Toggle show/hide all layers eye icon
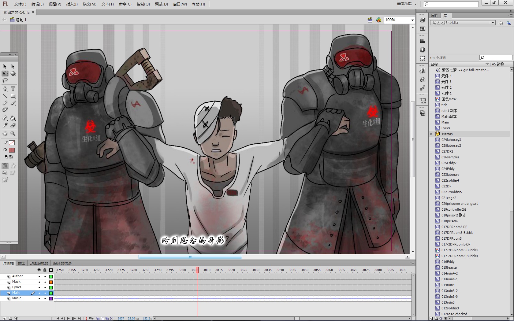The height and width of the screenshot is (321, 514). pos(39,270)
